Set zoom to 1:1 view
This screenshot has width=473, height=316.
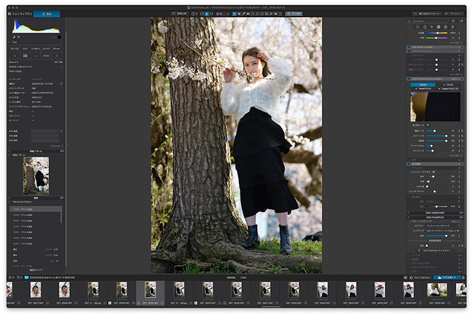click(x=211, y=14)
